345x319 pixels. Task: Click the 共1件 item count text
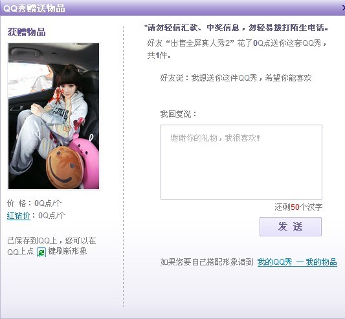point(159,56)
